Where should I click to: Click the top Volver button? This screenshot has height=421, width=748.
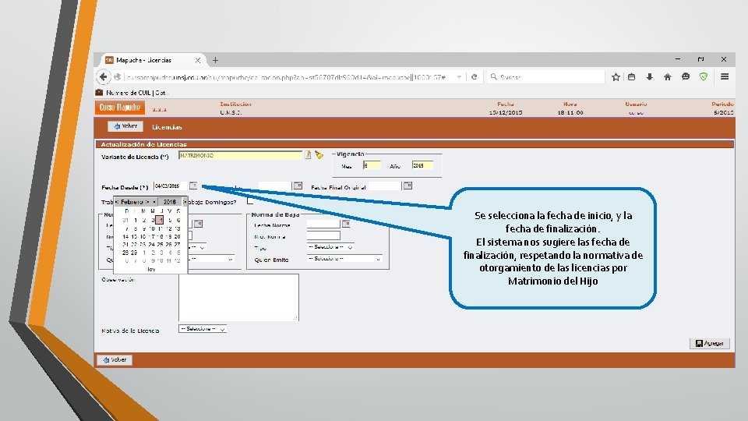125,126
